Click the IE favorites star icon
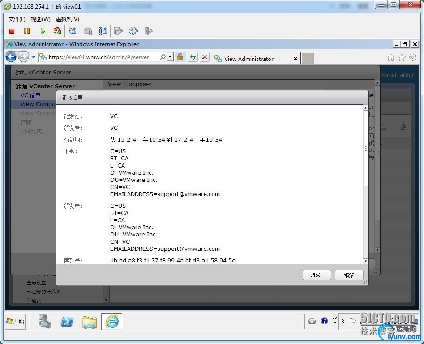424x344 pixels. (402, 57)
